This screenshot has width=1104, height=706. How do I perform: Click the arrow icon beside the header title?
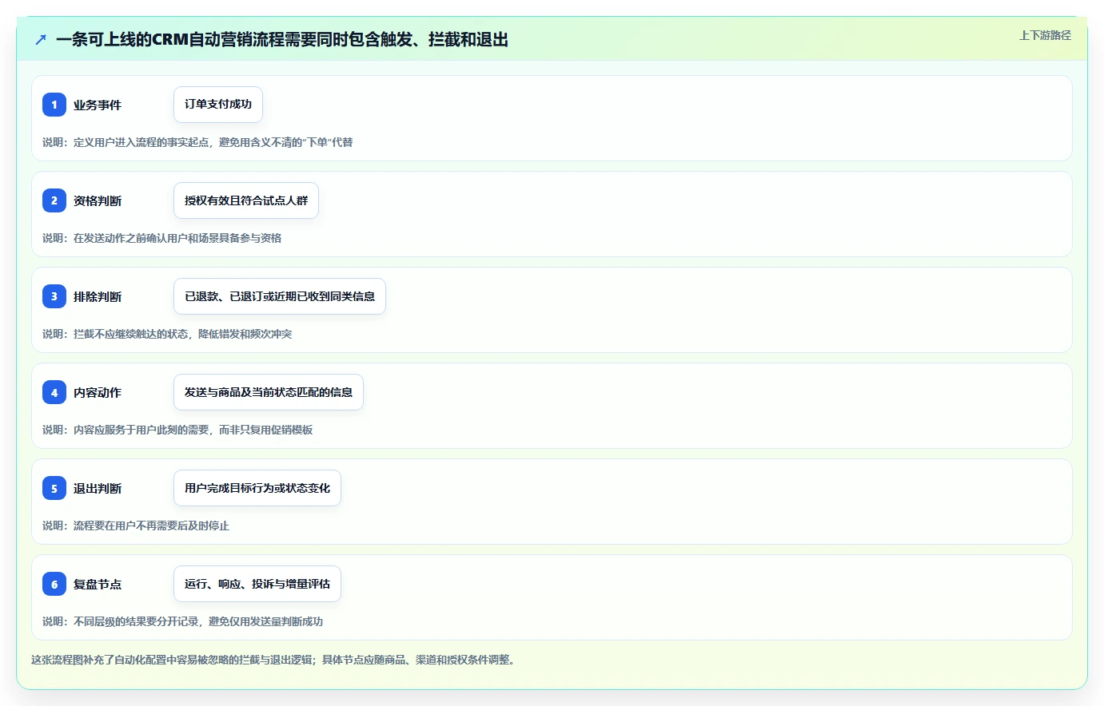(x=41, y=39)
